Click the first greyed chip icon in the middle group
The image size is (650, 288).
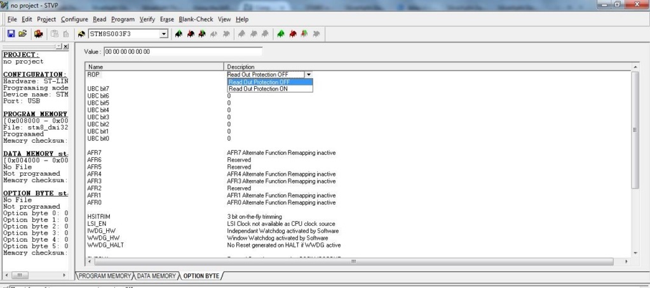click(x=241, y=34)
